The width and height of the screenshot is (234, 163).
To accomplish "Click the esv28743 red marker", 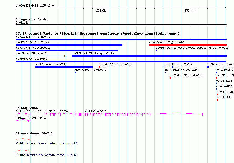I will click(x=218, y=100).
